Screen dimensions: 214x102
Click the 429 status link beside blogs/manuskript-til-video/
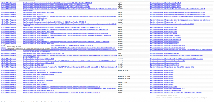[8, 75]
